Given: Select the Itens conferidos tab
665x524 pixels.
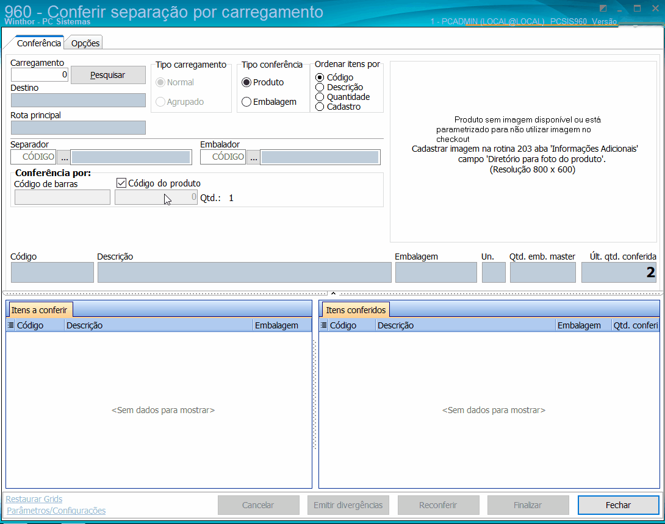Looking at the screenshot, I should point(356,310).
